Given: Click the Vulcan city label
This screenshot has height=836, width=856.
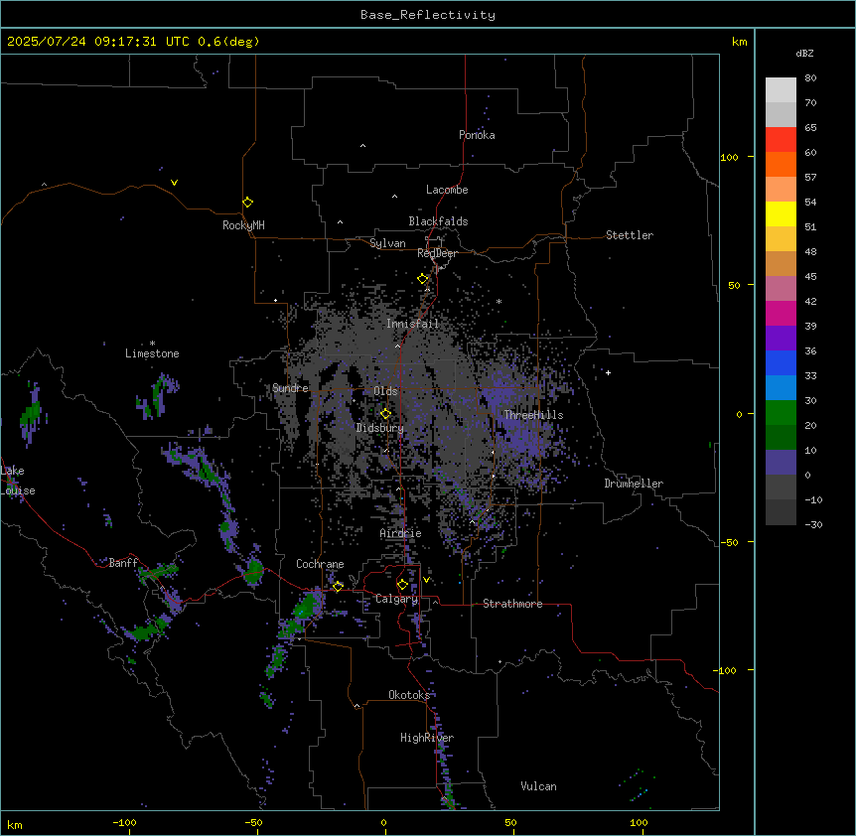Looking at the screenshot, I should 538,786.
